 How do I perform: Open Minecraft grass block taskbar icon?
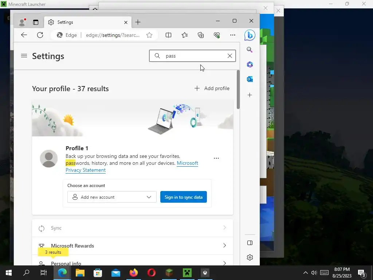coord(169,273)
